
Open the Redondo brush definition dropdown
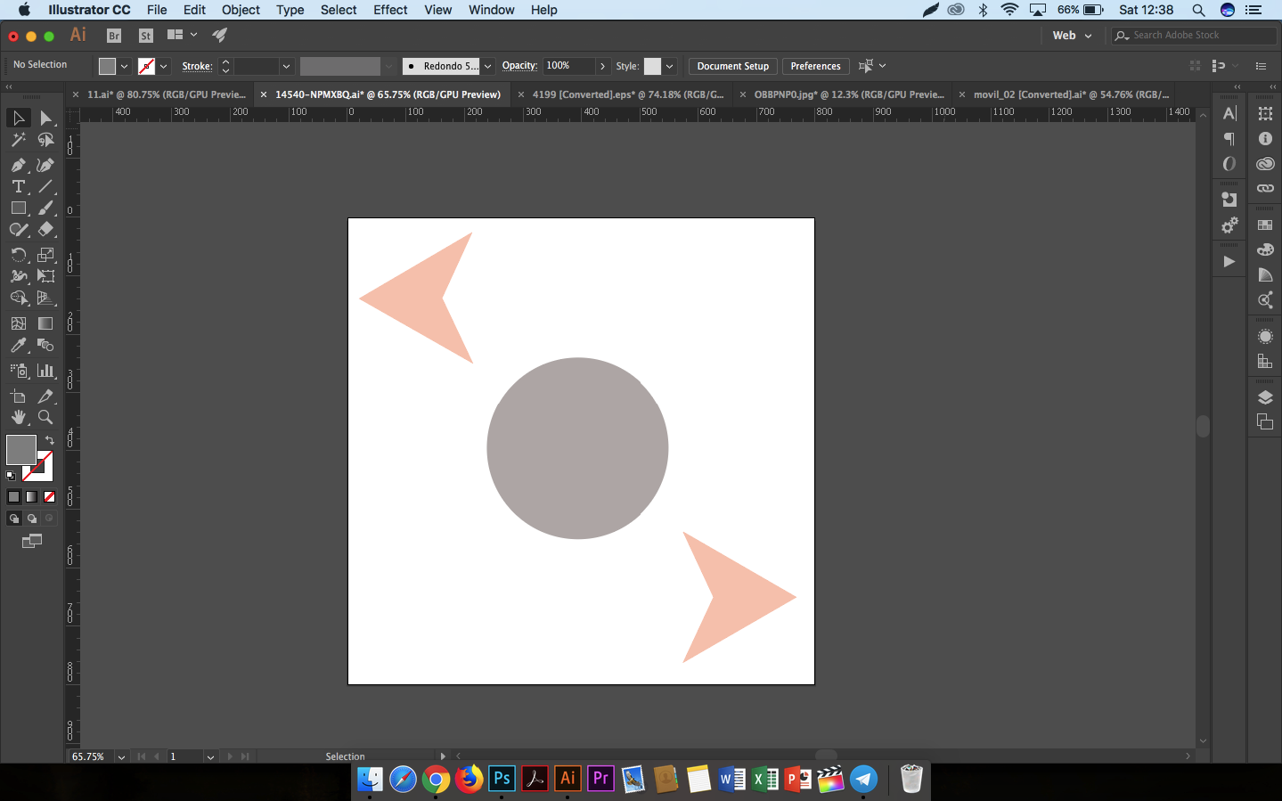pyautogui.click(x=487, y=66)
